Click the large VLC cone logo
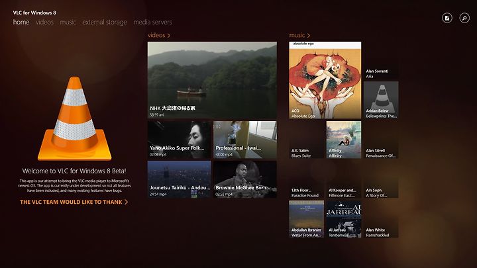 74,118
